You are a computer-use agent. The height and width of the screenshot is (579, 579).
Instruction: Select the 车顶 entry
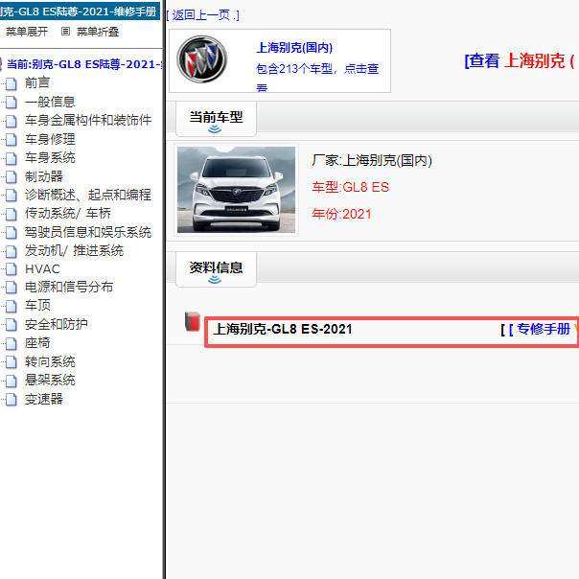37,306
